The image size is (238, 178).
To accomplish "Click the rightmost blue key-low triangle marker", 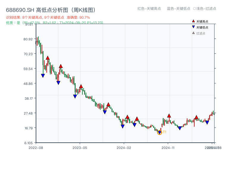I will 207,122.
